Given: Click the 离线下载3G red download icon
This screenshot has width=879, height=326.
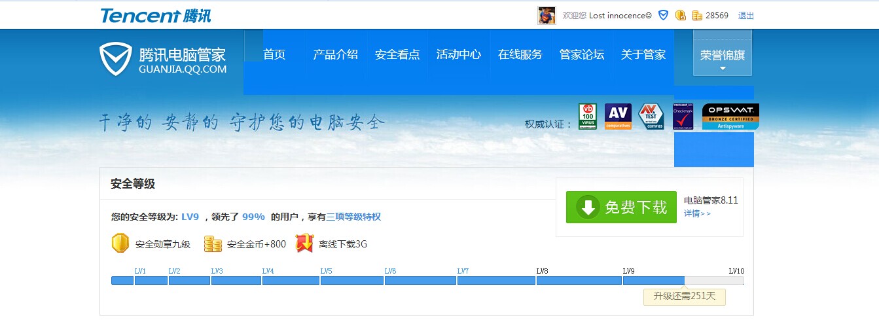Looking at the screenshot, I should (304, 244).
